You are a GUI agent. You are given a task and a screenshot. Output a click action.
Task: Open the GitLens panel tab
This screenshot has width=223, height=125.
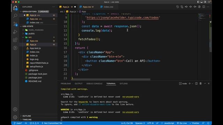point(124,84)
